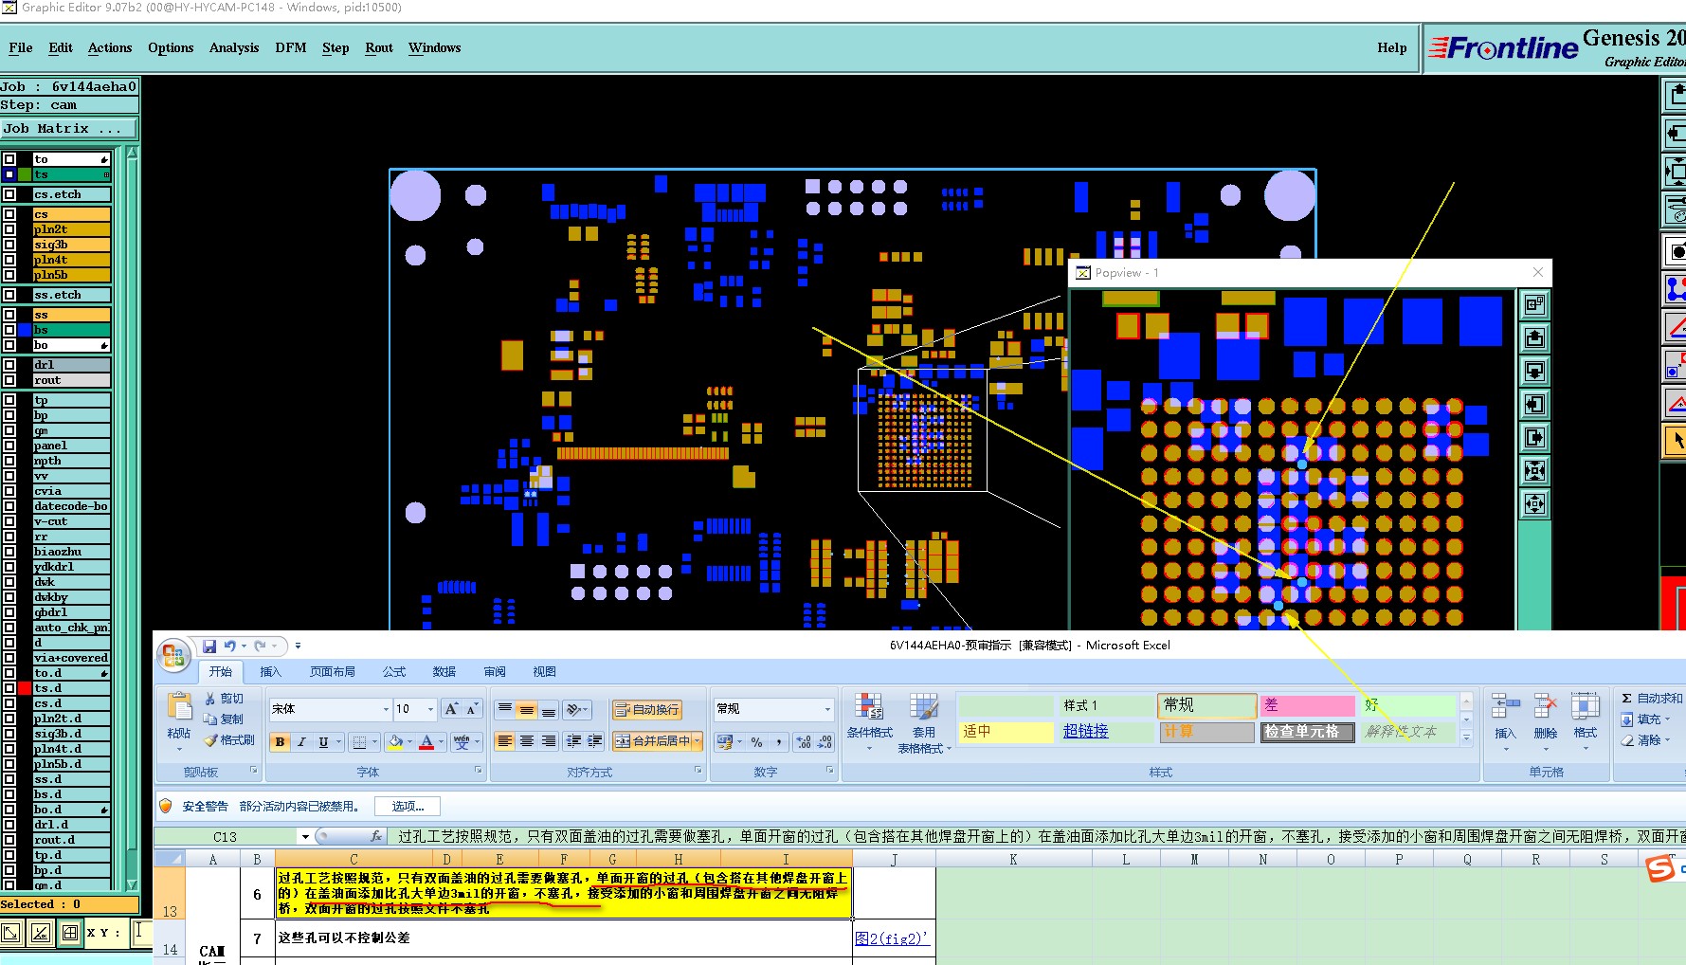The image size is (1686, 965).
Task: Click the Conditional Formatting (条件格式) icon
Action: tap(869, 706)
